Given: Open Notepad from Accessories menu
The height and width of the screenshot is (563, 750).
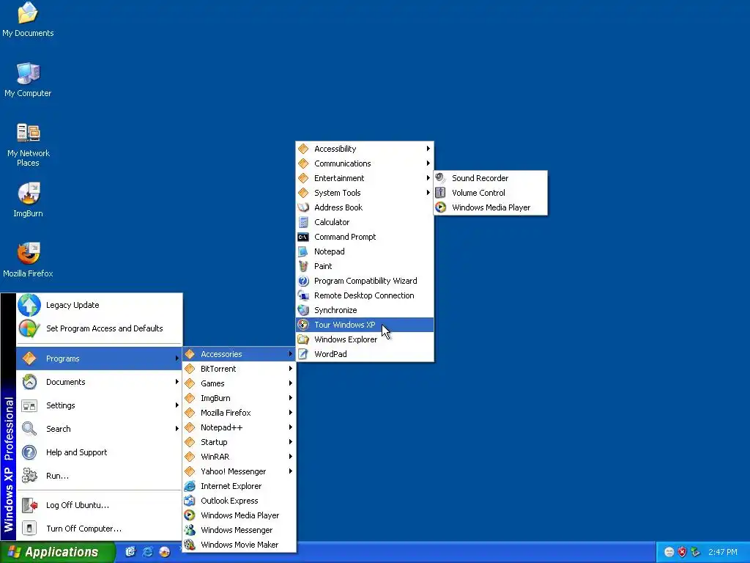Looking at the screenshot, I should click(365, 251).
